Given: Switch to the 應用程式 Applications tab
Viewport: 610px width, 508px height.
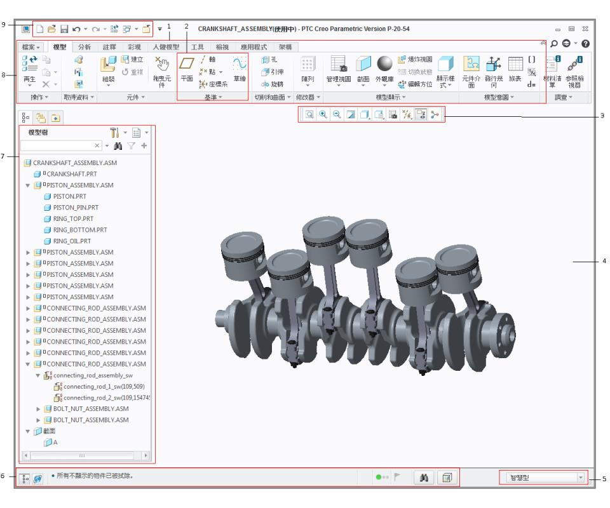Looking at the screenshot, I should 254,47.
